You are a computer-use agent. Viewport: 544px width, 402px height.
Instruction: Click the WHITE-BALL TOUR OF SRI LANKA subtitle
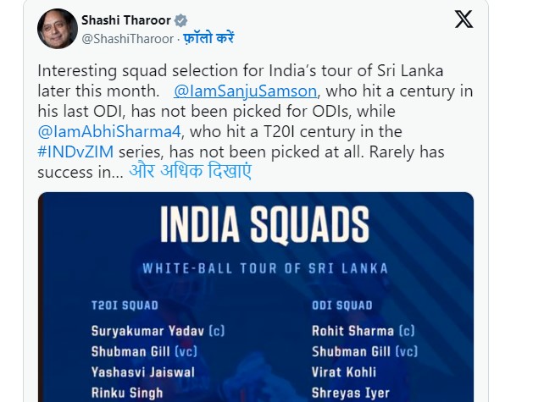[265, 268]
